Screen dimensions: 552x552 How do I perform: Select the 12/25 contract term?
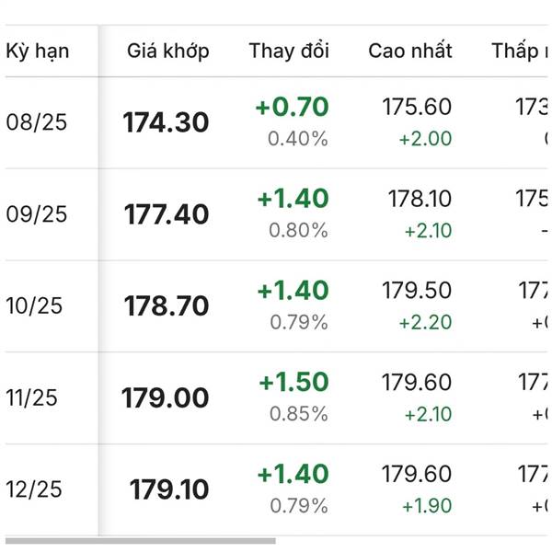click(34, 489)
